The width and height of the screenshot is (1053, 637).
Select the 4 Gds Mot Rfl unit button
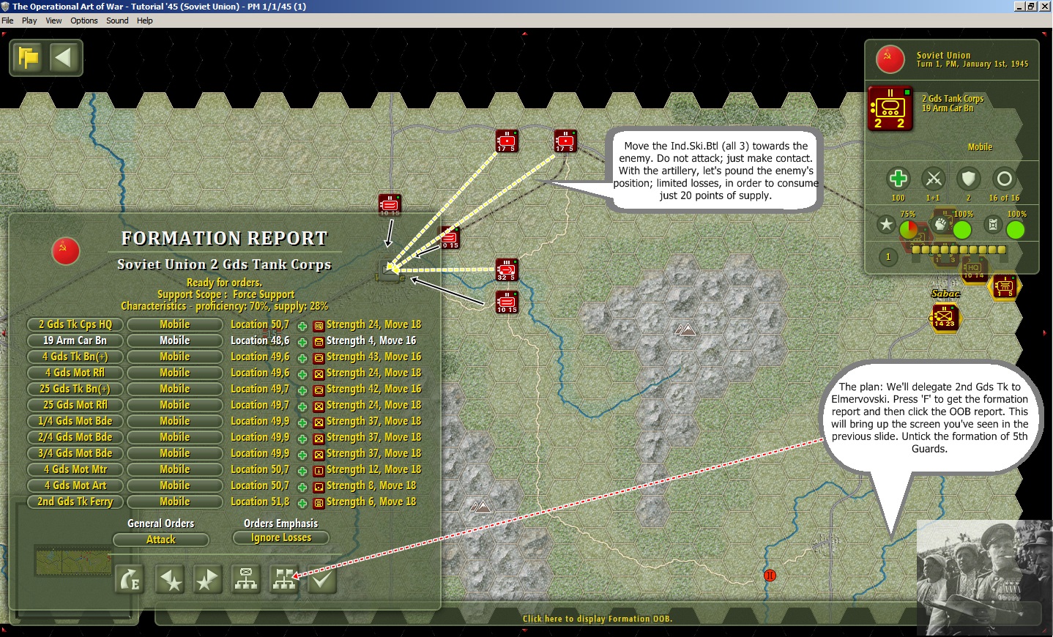click(75, 373)
